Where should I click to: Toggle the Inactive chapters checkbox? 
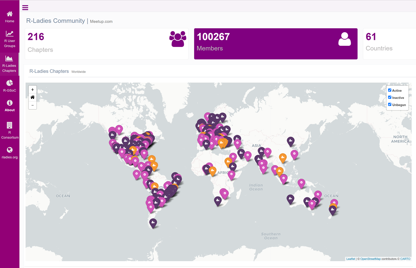390,97
